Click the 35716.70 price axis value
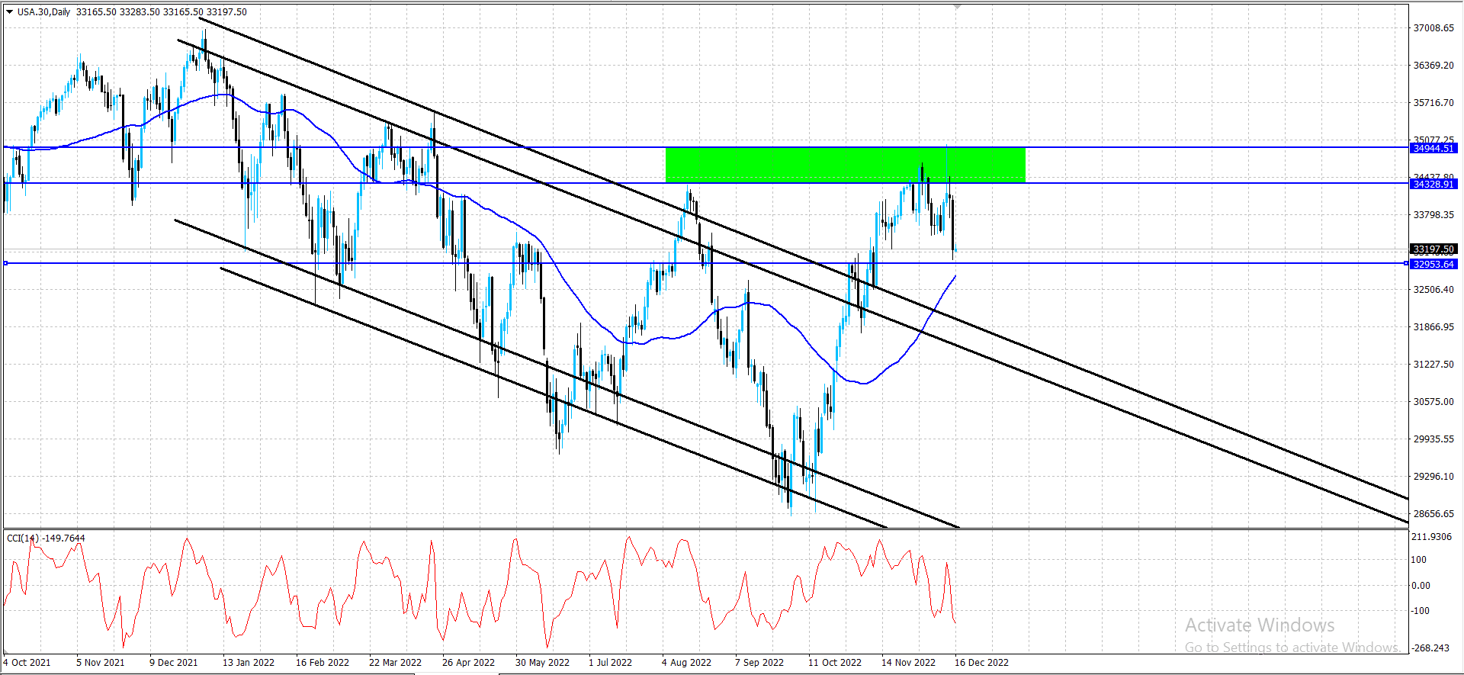This screenshot has width=1464, height=675. pos(1433,103)
